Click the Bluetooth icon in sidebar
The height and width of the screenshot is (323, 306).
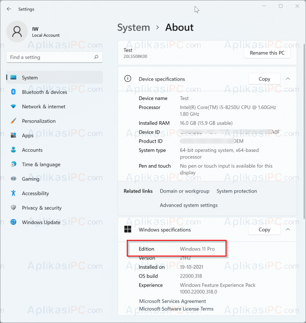(14, 92)
